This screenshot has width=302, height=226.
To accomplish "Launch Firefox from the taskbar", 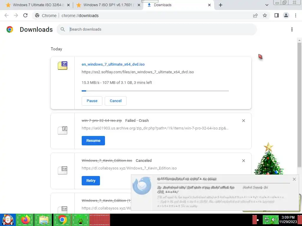I will pyautogui.click(x=25, y=220).
